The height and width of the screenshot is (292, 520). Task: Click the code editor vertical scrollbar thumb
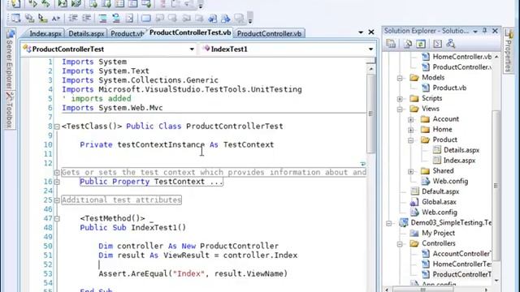tap(370, 114)
